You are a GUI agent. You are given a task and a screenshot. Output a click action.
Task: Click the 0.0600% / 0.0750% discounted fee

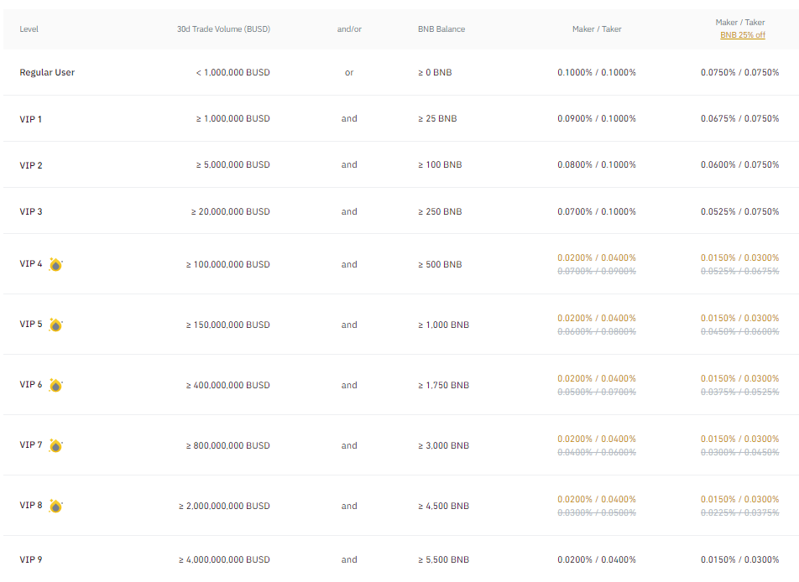point(740,165)
